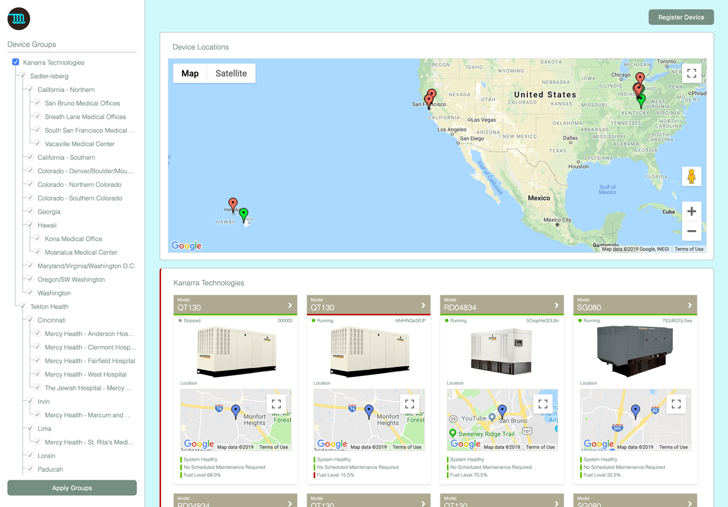Apply selected groups with the Apply Groups button
The width and height of the screenshot is (728, 507).
(72, 488)
